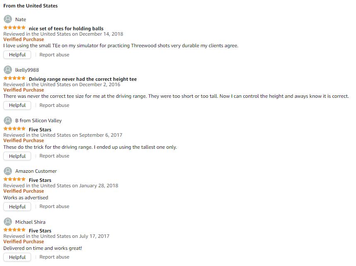Open 'Driving range never had the correct height tee' review
The image size is (356, 266).
[x=83, y=79]
